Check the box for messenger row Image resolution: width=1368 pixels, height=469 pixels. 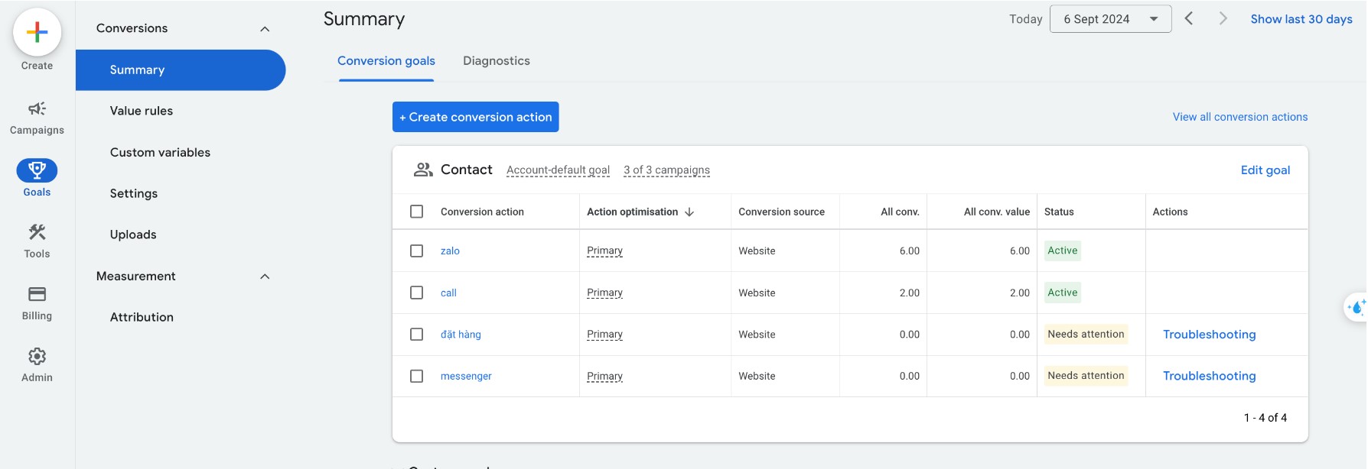(416, 376)
